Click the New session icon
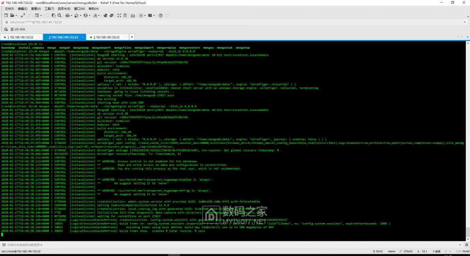This screenshot has width=470, height=256. [x=6, y=15]
